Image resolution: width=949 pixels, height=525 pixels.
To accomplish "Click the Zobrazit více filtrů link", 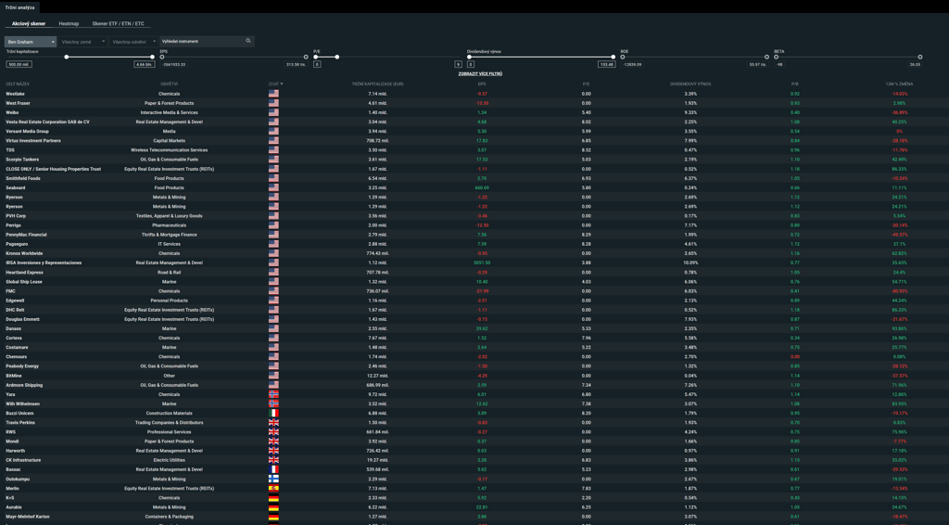I will [480, 74].
